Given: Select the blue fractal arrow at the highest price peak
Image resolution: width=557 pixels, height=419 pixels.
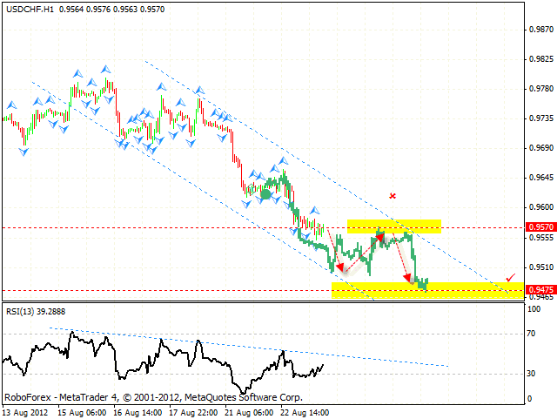Looking at the screenshot, I should point(105,68).
